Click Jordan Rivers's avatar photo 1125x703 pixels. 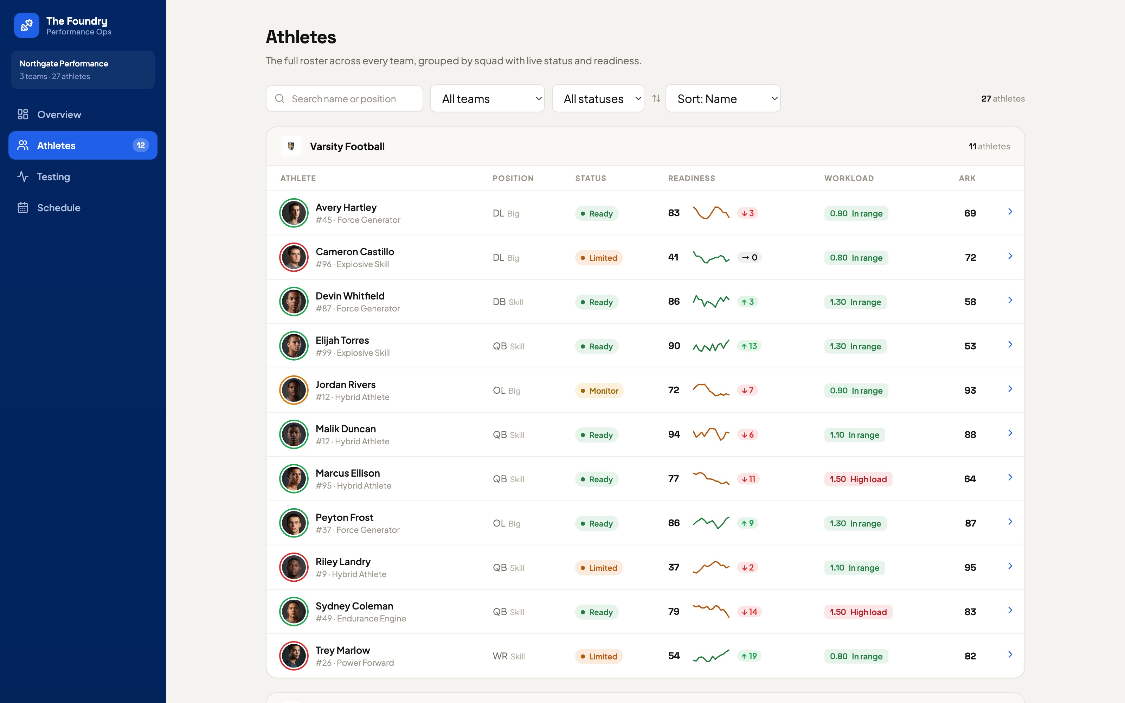coord(294,390)
